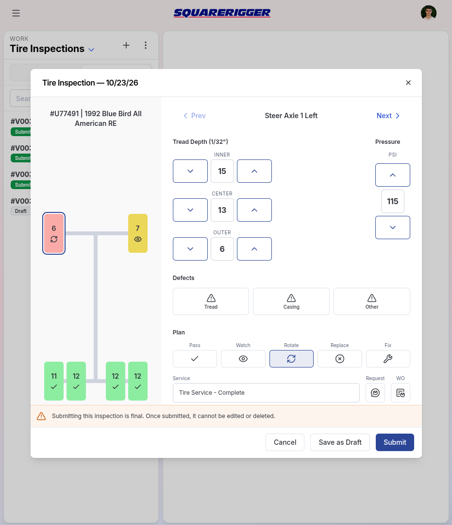Add a new tire inspection with plus icon
This screenshot has width=452, height=525.
[126, 45]
